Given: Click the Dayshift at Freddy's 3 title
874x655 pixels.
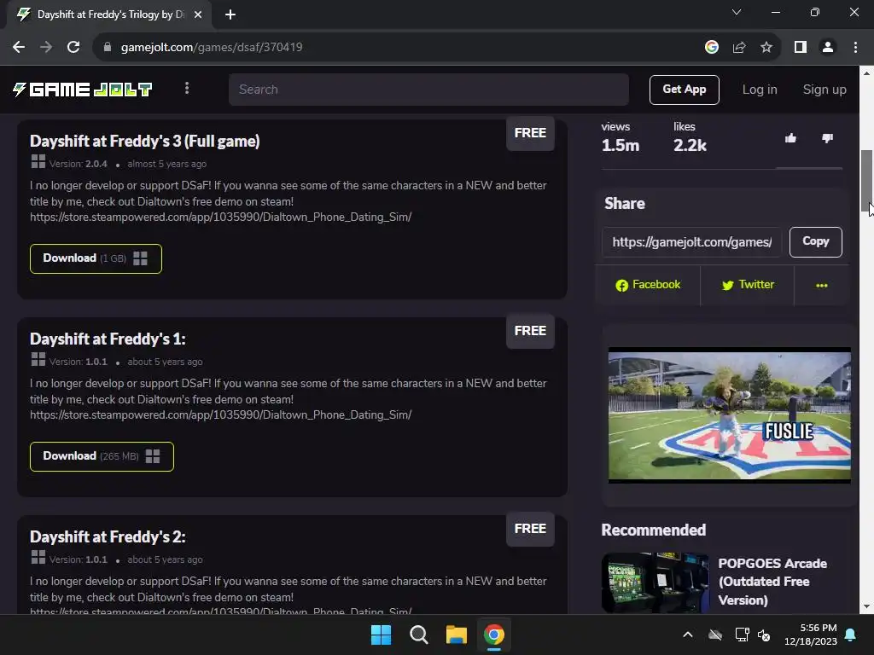Looking at the screenshot, I should click(x=145, y=141).
